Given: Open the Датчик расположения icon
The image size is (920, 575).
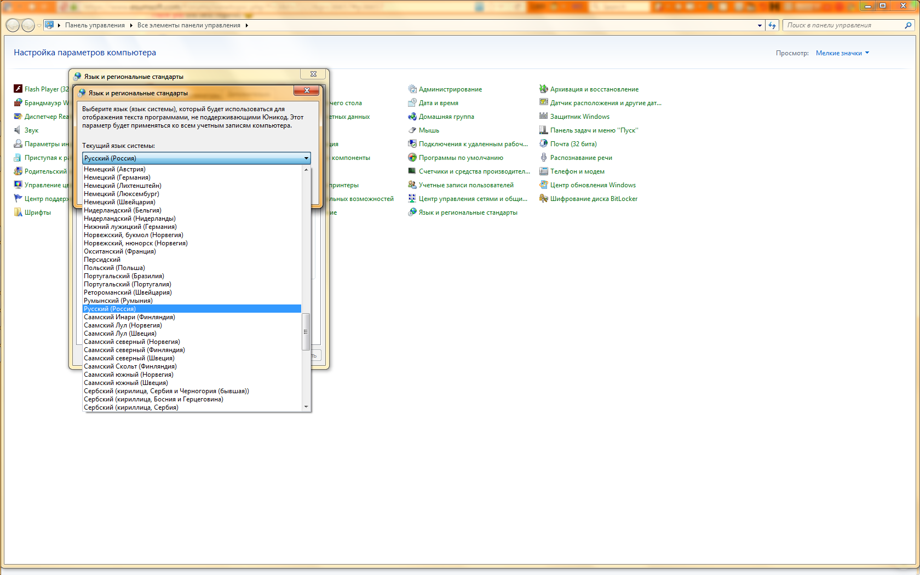Looking at the screenshot, I should click(544, 102).
